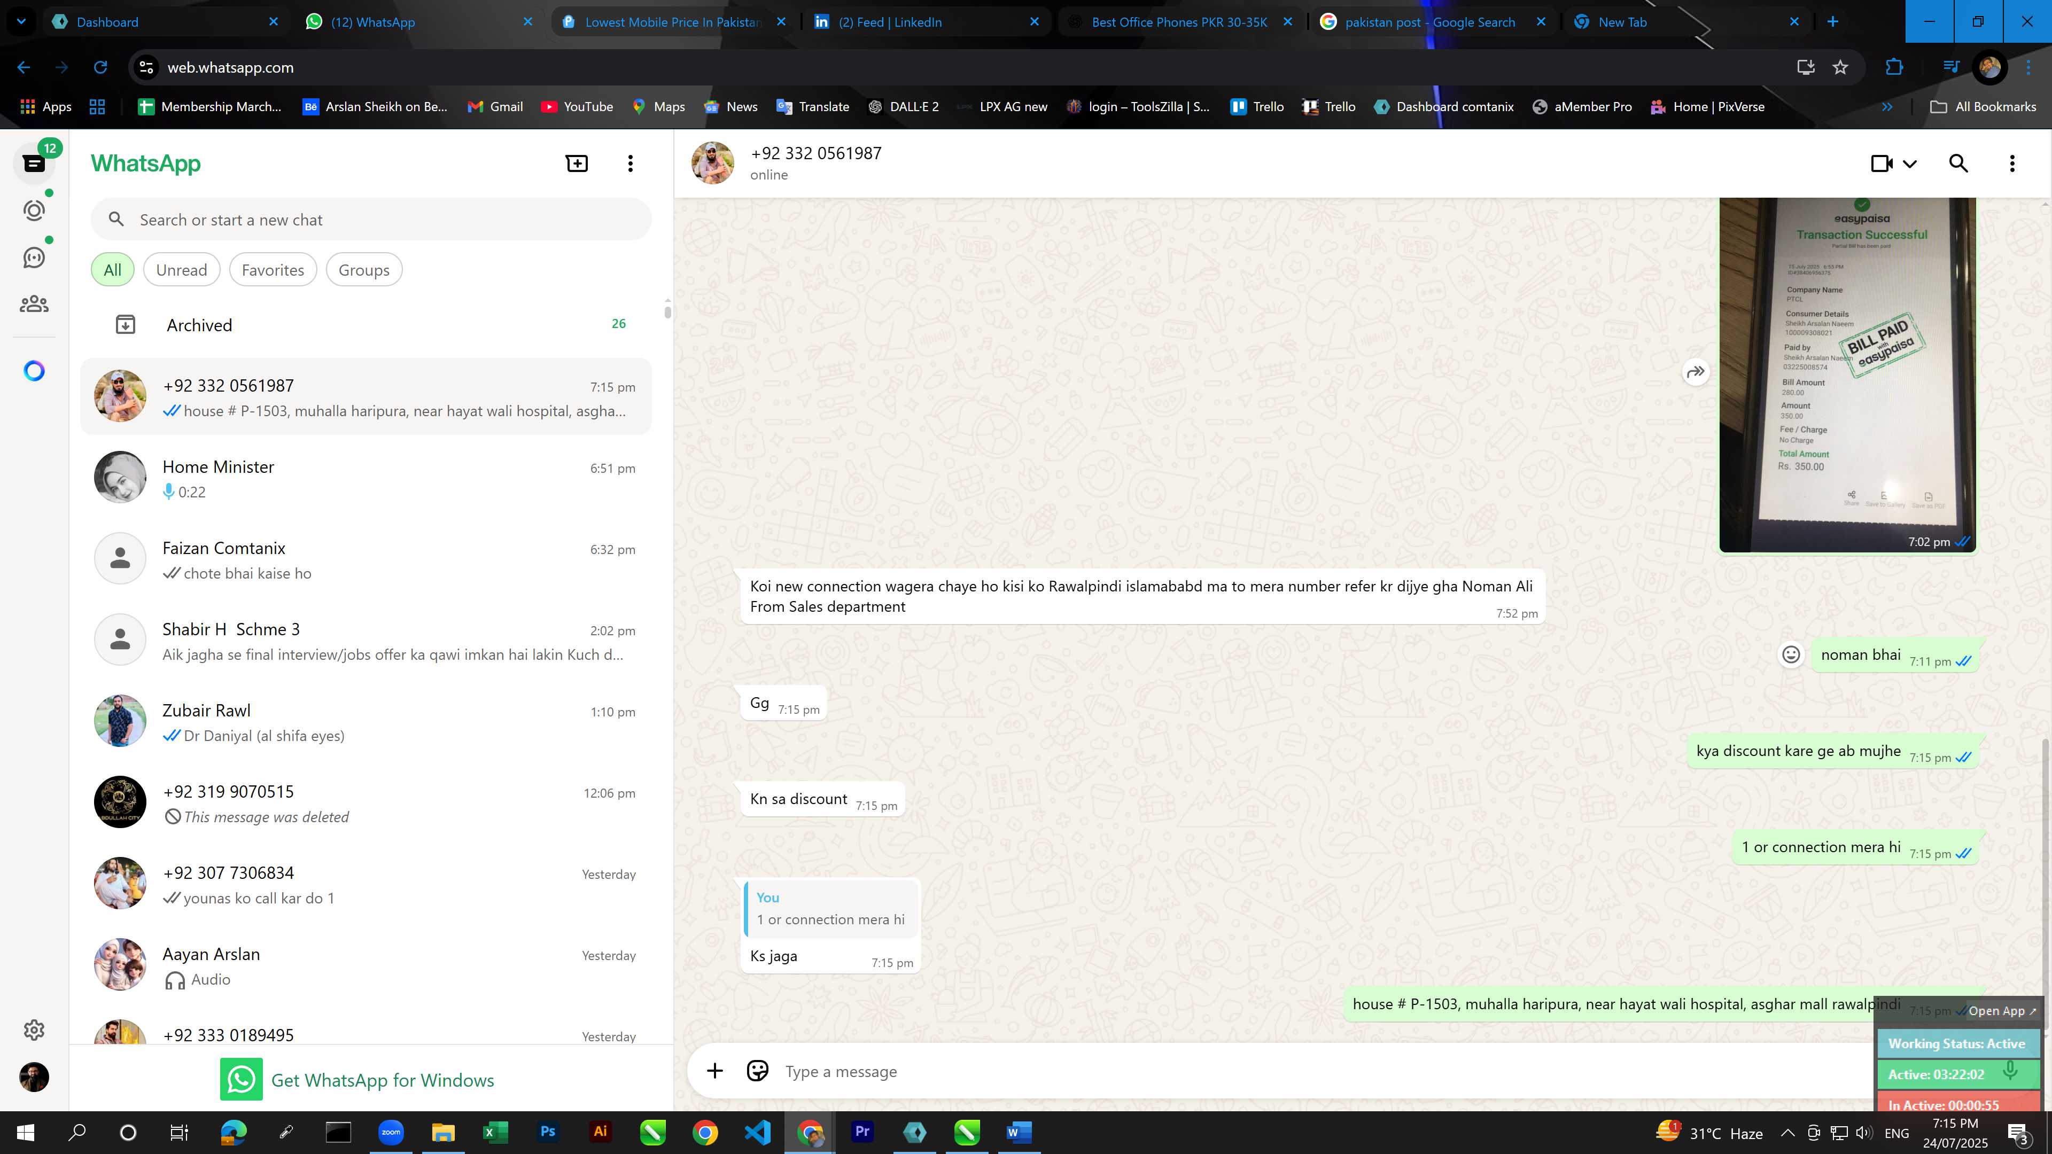
Task: Select the Groups chats filter
Action: 364,270
